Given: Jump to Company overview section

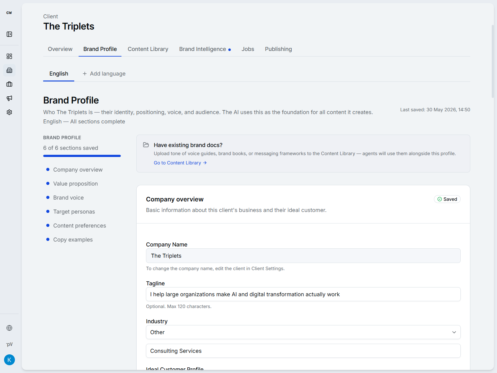Looking at the screenshot, I should tap(78, 170).
